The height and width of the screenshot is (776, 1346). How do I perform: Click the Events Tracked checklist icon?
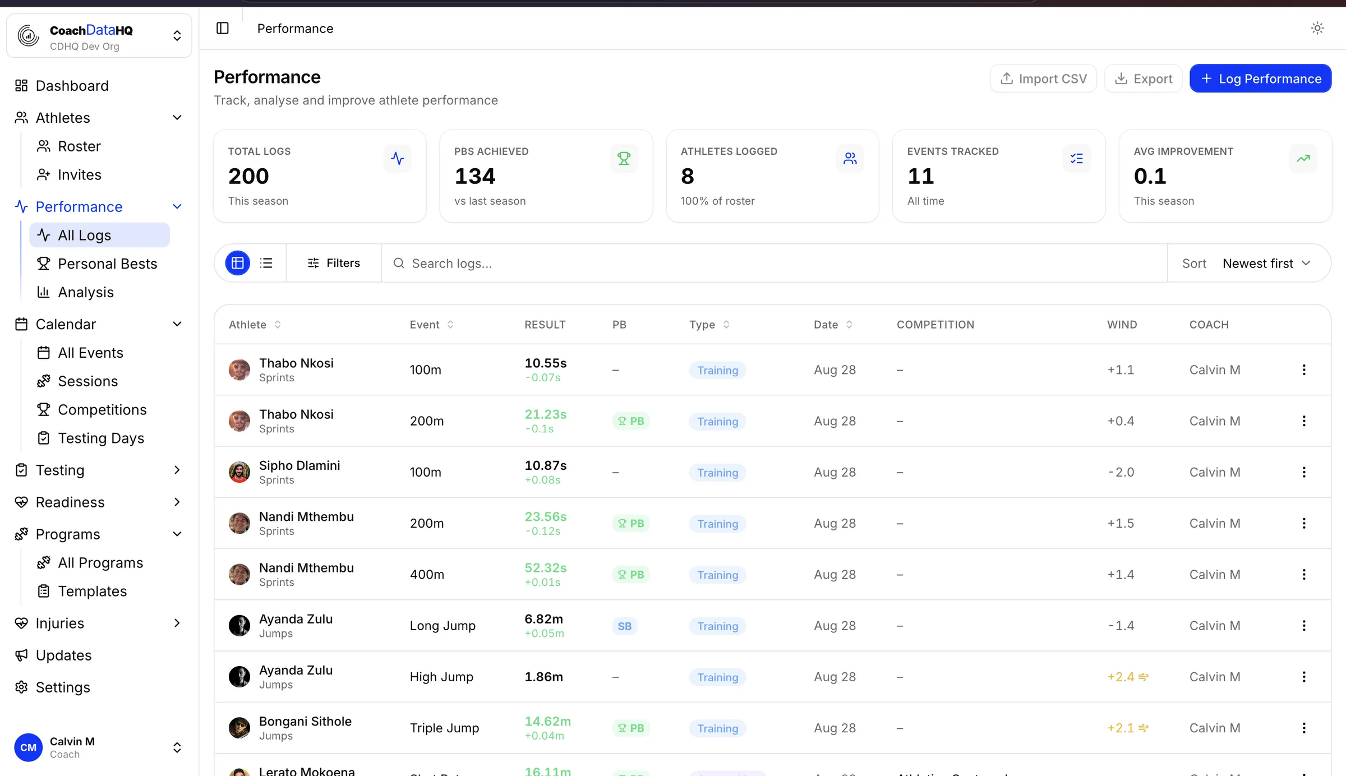pyautogui.click(x=1077, y=159)
